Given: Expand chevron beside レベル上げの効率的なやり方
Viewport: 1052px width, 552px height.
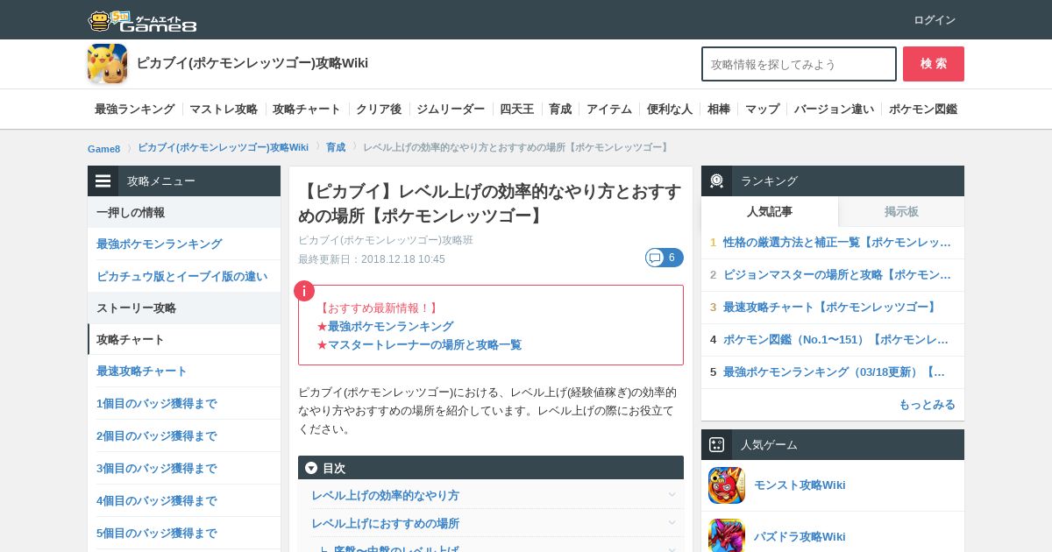Looking at the screenshot, I should pos(672,495).
